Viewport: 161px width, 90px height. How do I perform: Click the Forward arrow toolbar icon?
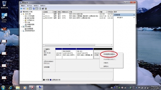pyautogui.click(x=24, y=8)
